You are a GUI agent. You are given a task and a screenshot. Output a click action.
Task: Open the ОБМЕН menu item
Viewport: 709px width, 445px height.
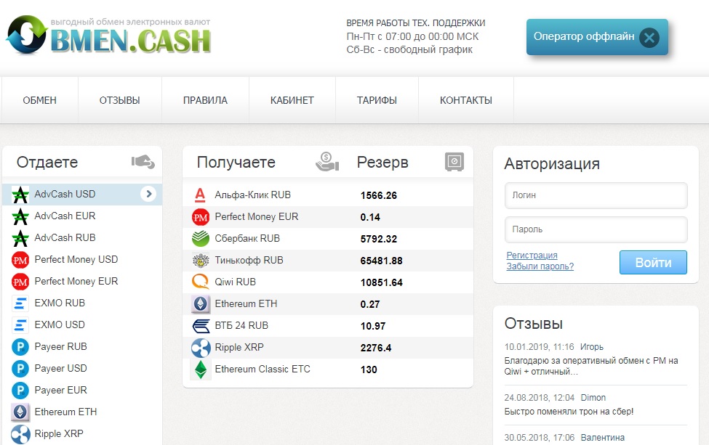point(40,100)
